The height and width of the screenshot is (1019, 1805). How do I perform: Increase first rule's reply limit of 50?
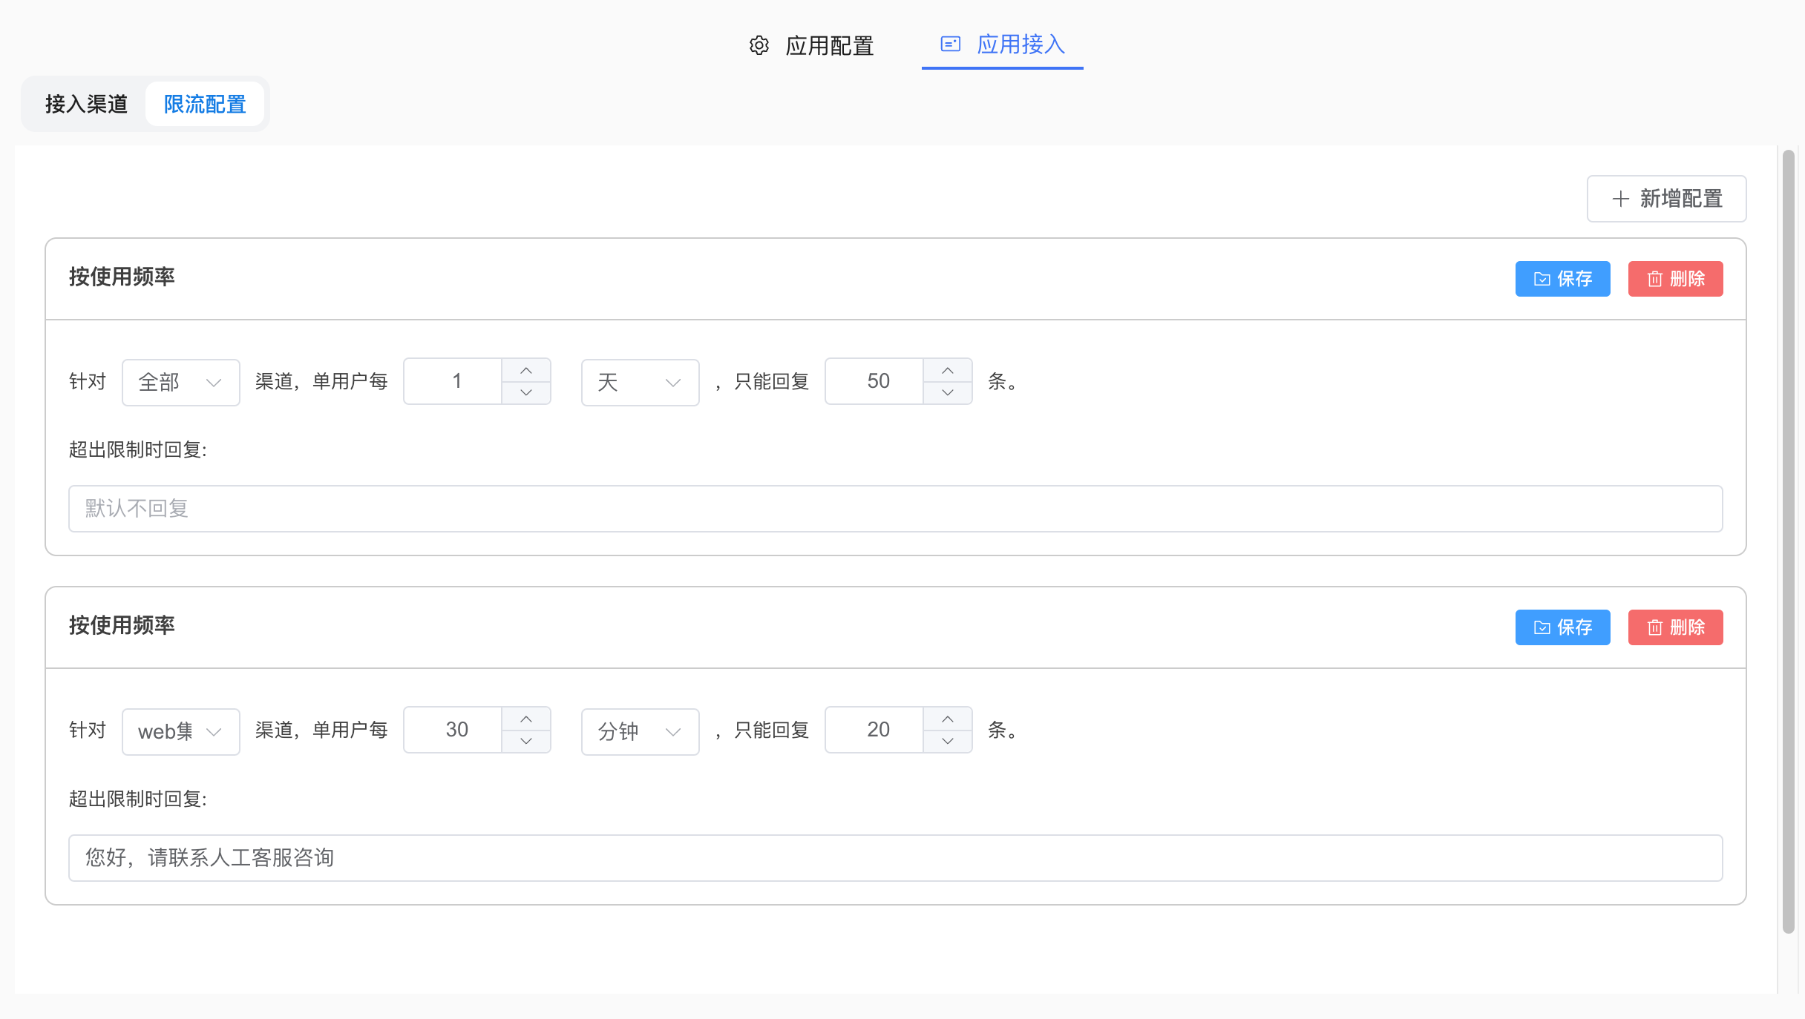(948, 370)
